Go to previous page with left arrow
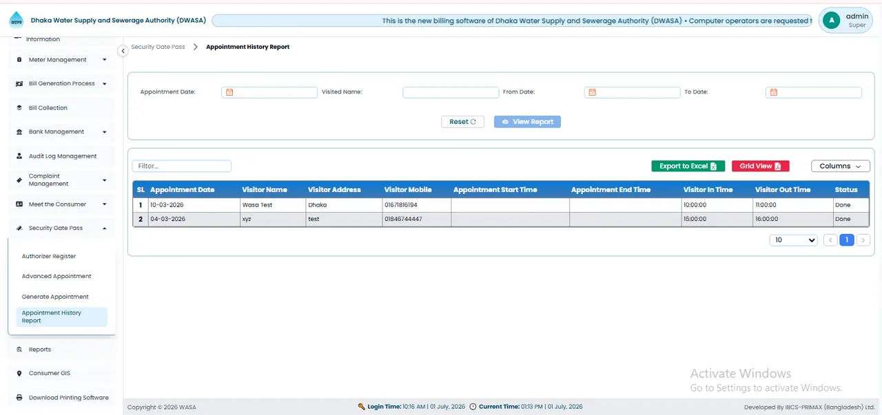 click(831, 240)
